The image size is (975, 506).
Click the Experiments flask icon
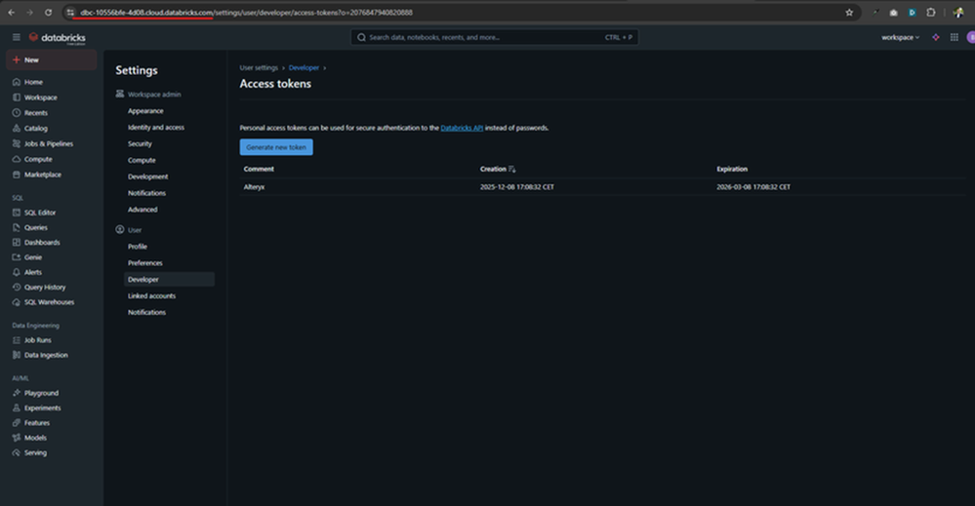17,408
